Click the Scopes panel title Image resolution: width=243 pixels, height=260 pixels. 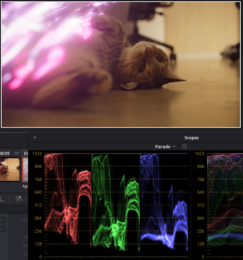point(191,138)
